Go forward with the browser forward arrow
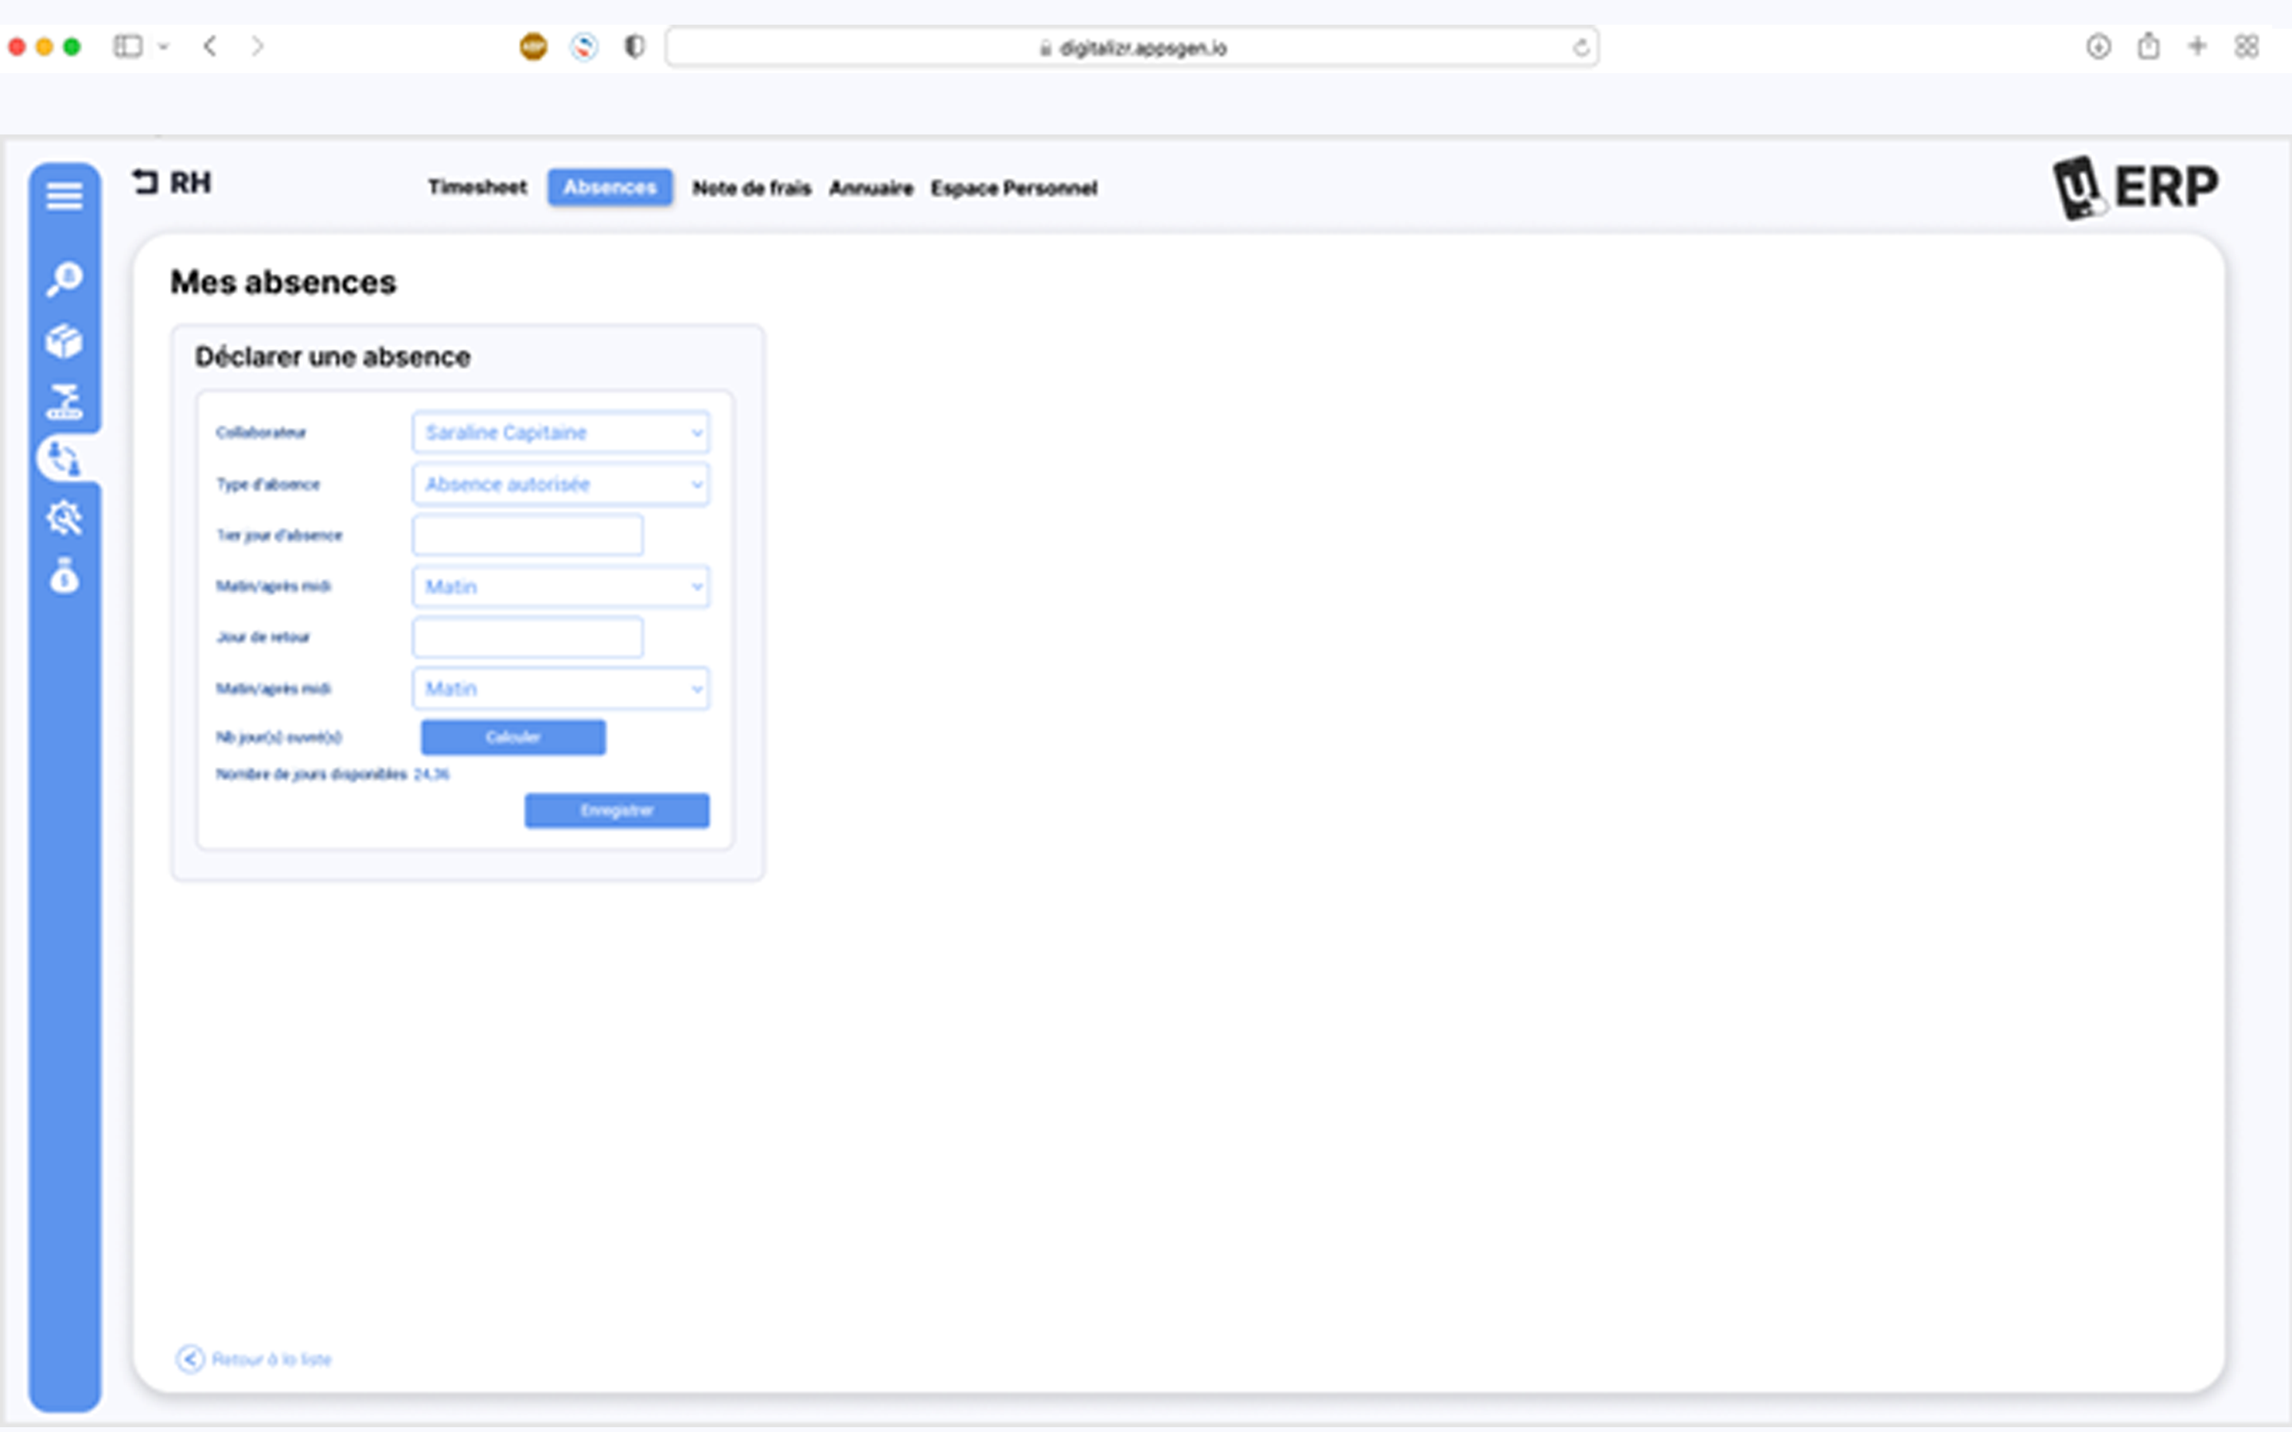This screenshot has width=2292, height=1432. (x=258, y=46)
